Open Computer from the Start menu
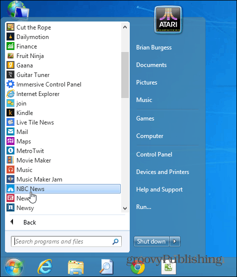This screenshot has height=277, width=237. [x=150, y=136]
